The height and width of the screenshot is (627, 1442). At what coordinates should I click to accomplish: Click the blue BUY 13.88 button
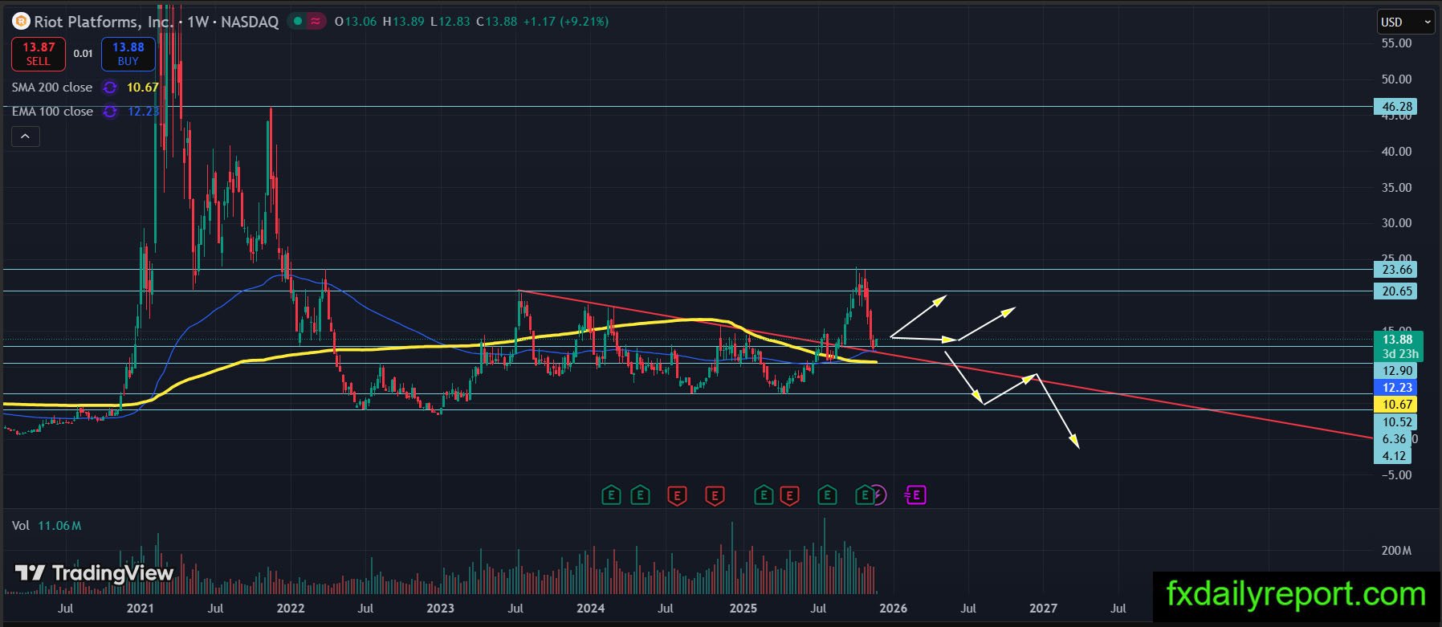pos(128,54)
